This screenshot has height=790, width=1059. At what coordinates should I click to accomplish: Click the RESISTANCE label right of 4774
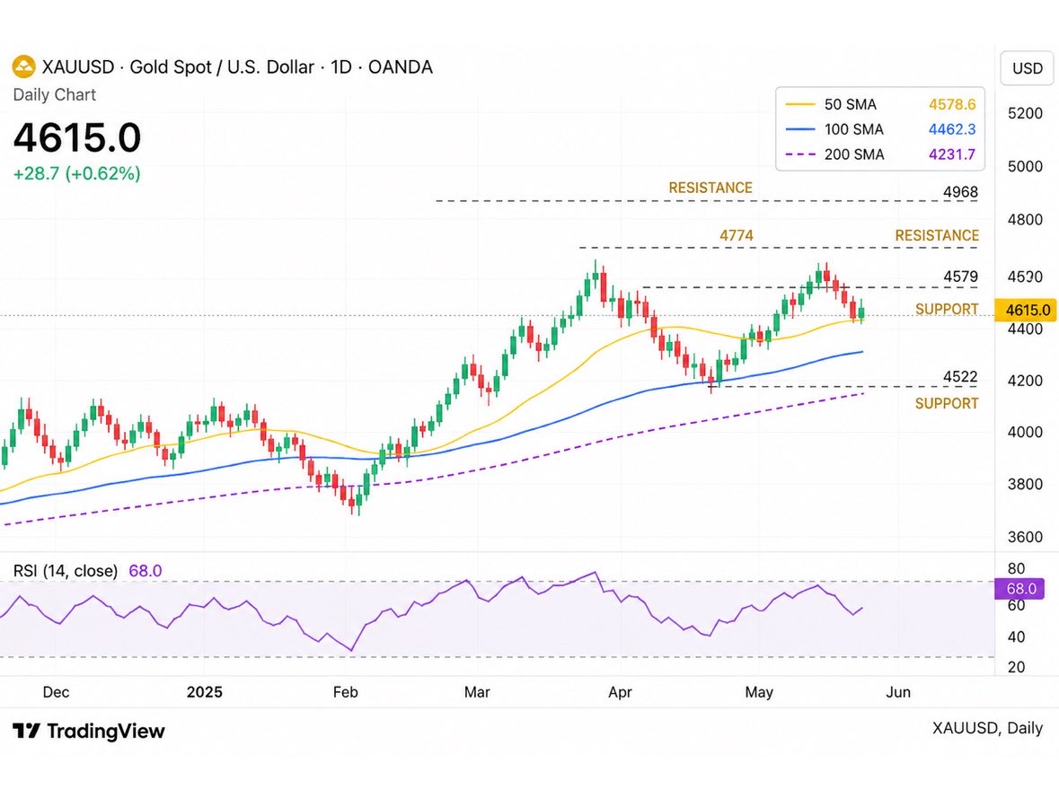[937, 235]
